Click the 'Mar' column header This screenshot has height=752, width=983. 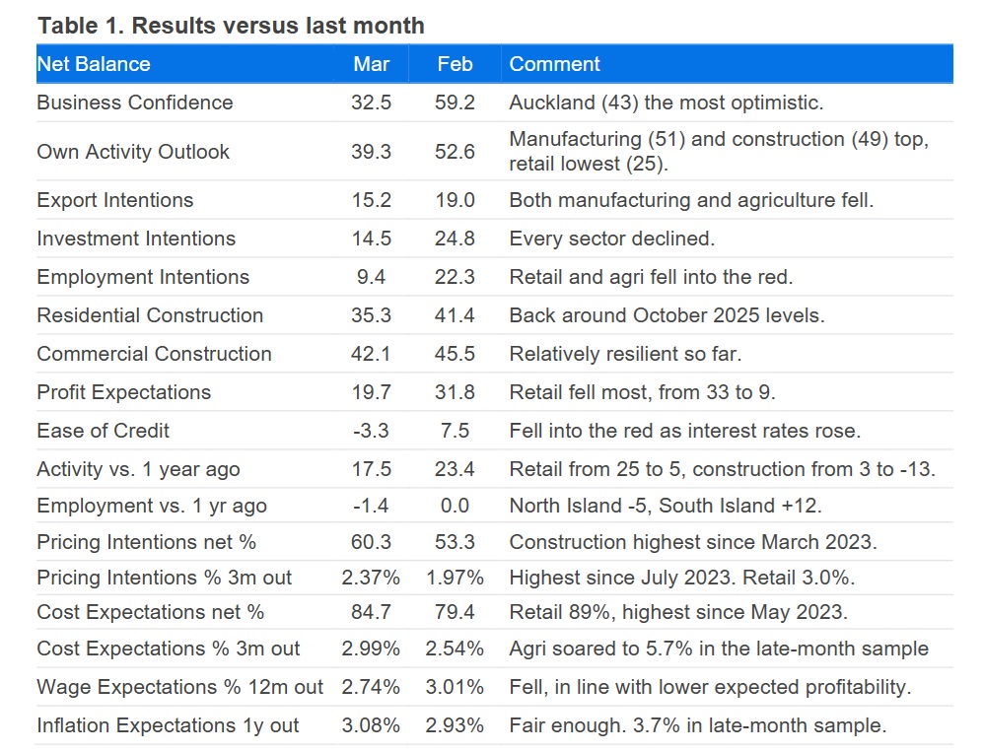click(x=371, y=64)
